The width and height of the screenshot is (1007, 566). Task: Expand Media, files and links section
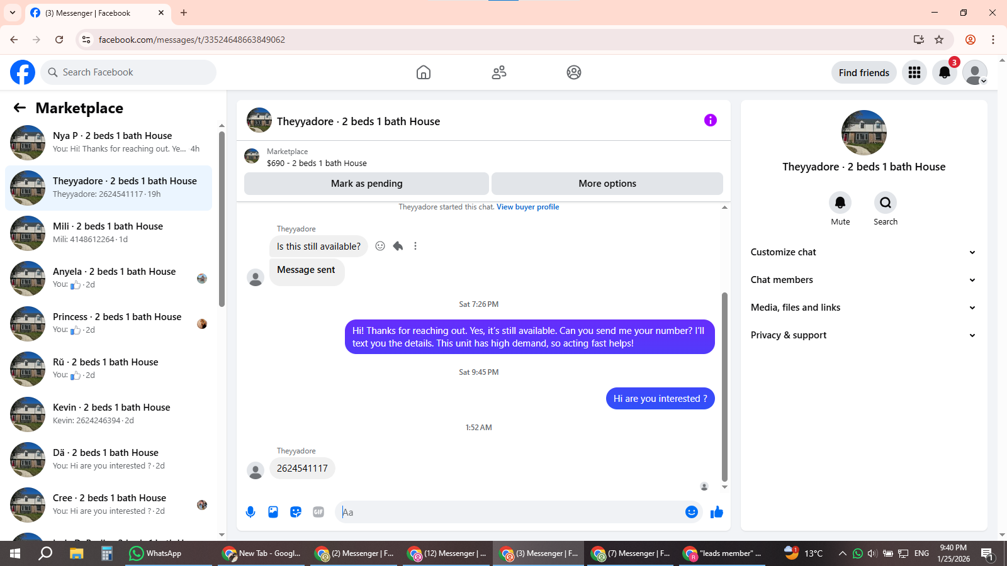(864, 308)
